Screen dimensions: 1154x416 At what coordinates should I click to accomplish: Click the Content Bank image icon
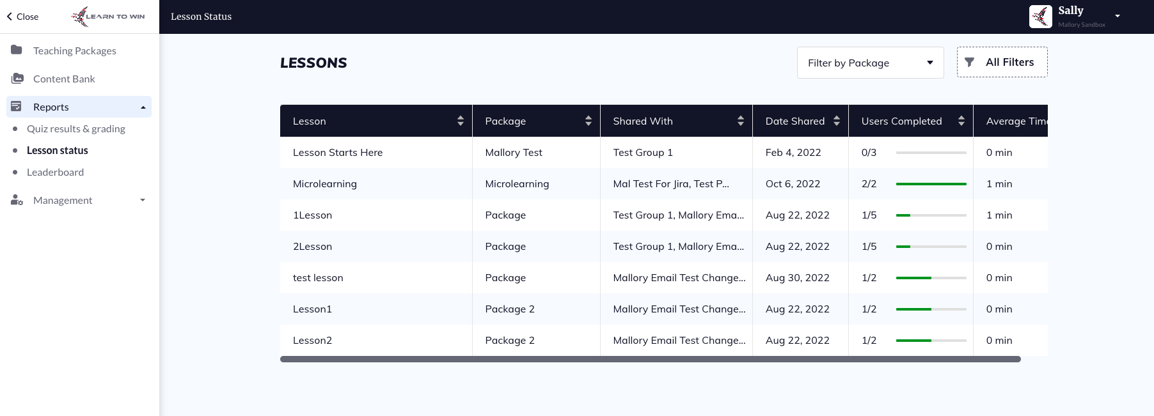click(x=17, y=78)
